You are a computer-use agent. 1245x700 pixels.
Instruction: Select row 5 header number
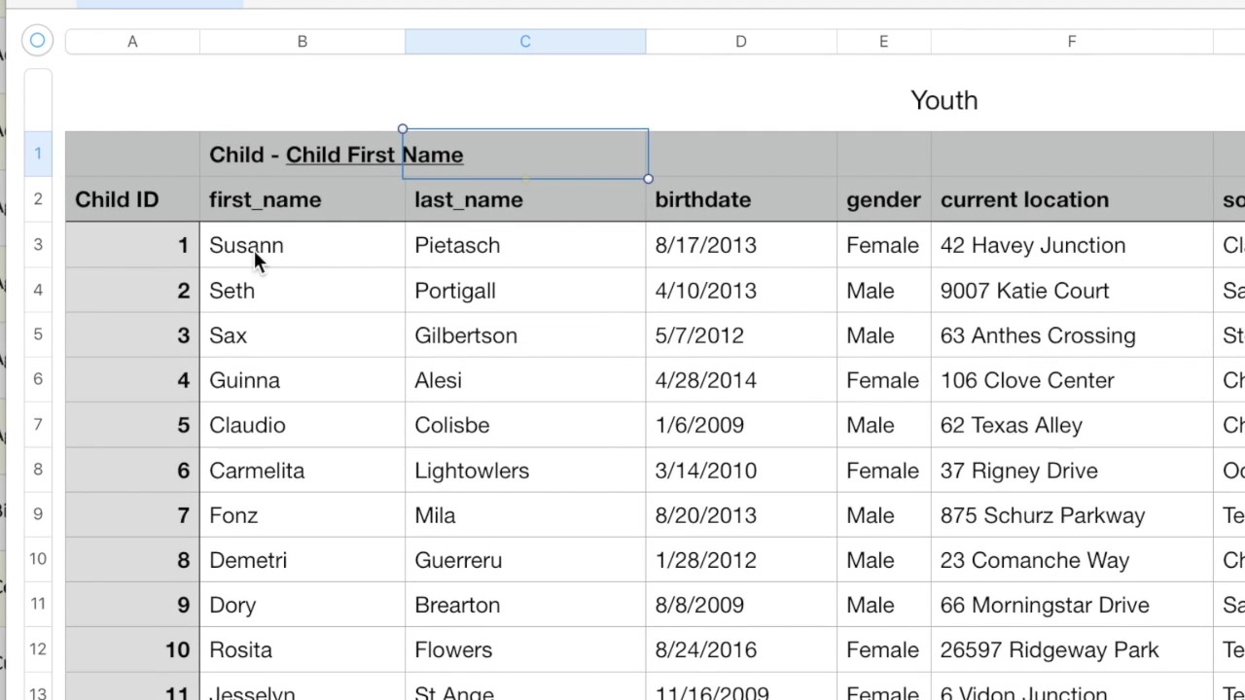(x=38, y=335)
